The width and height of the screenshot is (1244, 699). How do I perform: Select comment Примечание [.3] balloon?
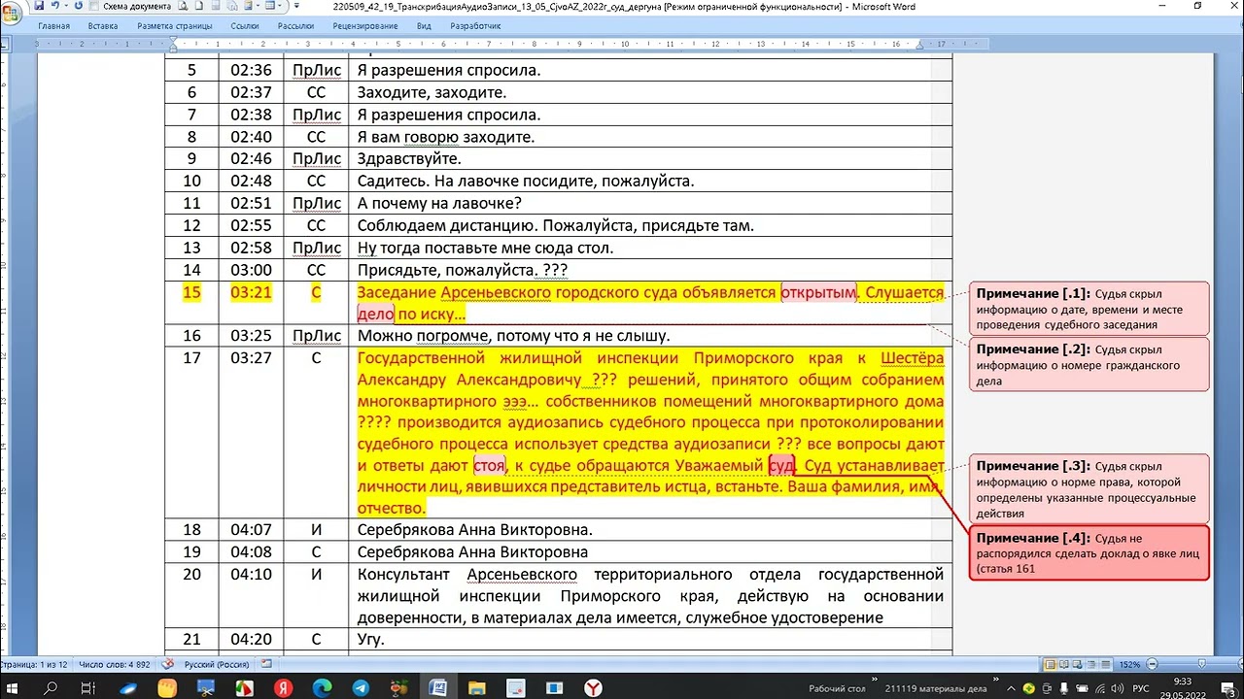1089,489
